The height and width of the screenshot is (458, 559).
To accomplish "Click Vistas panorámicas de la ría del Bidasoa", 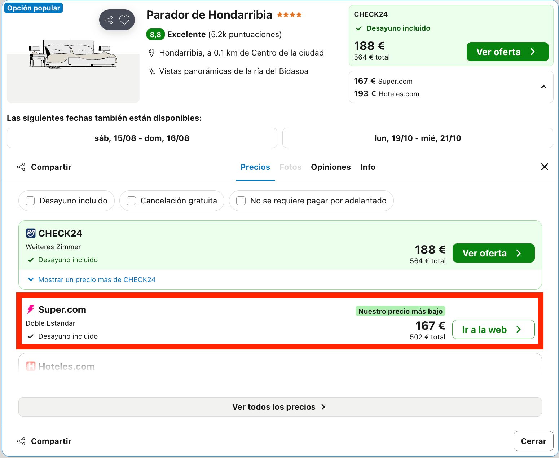I will click(x=234, y=71).
